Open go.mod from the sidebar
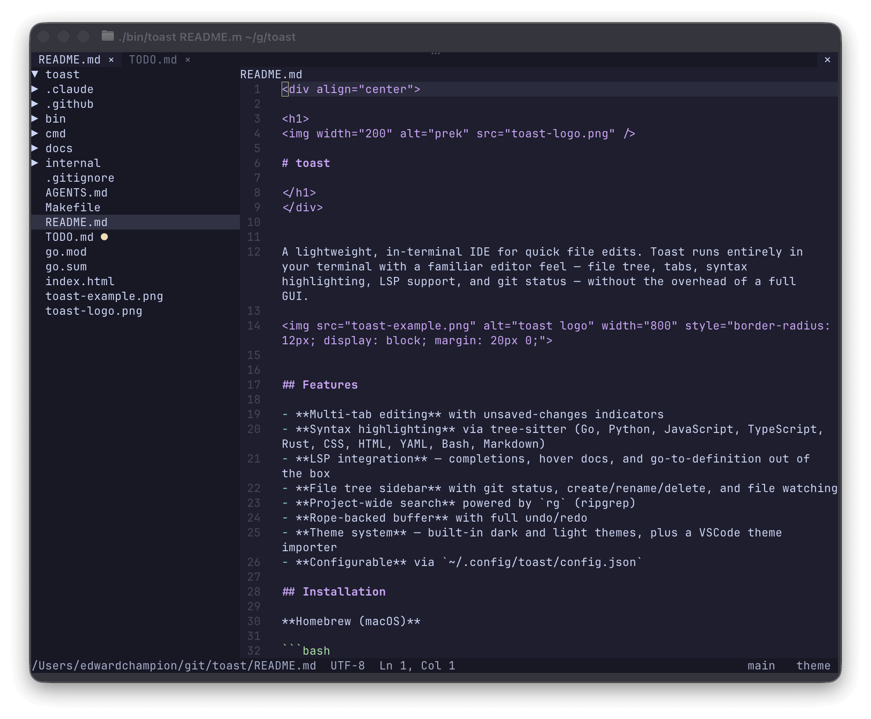Viewport: 871px width, 719px height. pos(66,252)
